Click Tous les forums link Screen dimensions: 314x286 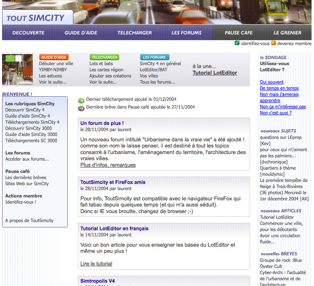pos(157,82)
